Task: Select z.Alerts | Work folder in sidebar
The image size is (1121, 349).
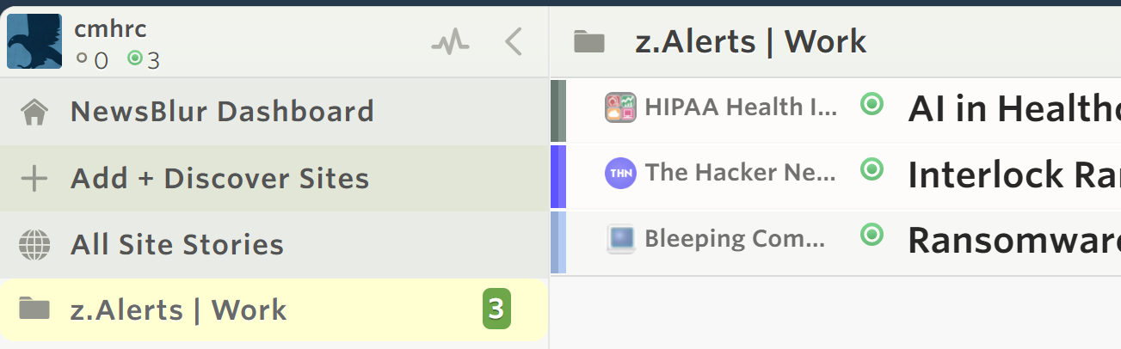Action: 179,309
